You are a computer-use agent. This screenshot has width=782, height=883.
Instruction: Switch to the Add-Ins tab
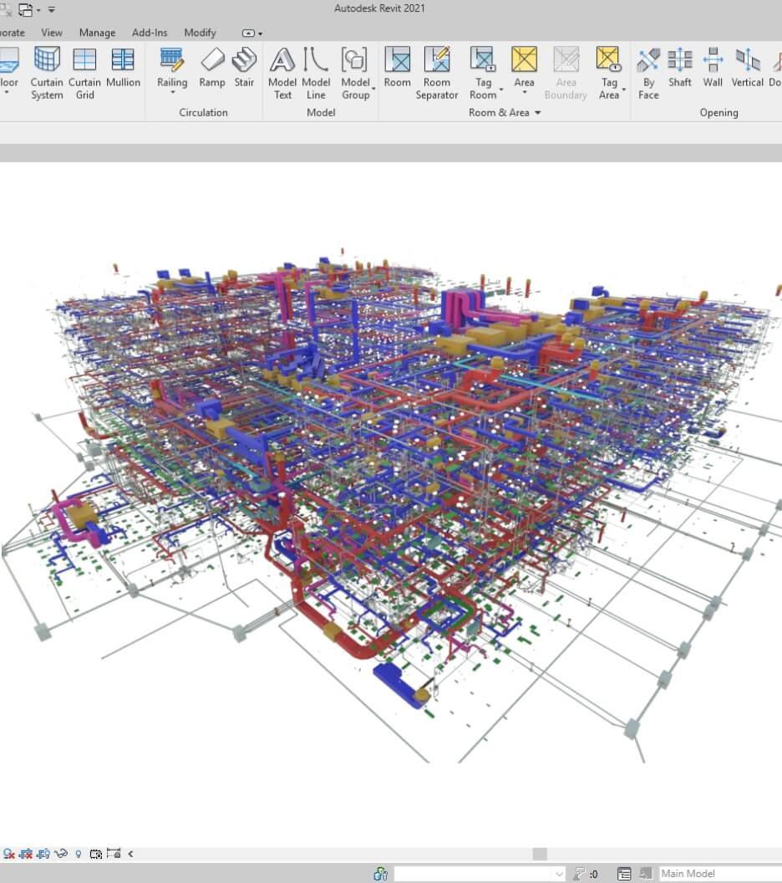[x=150, y=33]
